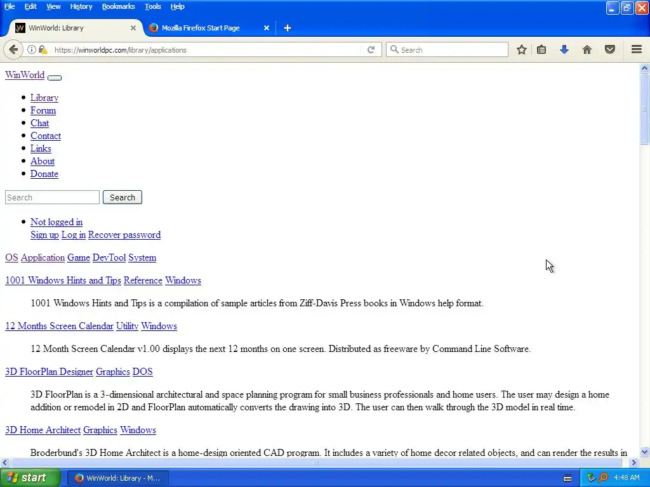Open the bookmarks list icon
Viewport: 650px width, 487px height.
coord(541,49)
